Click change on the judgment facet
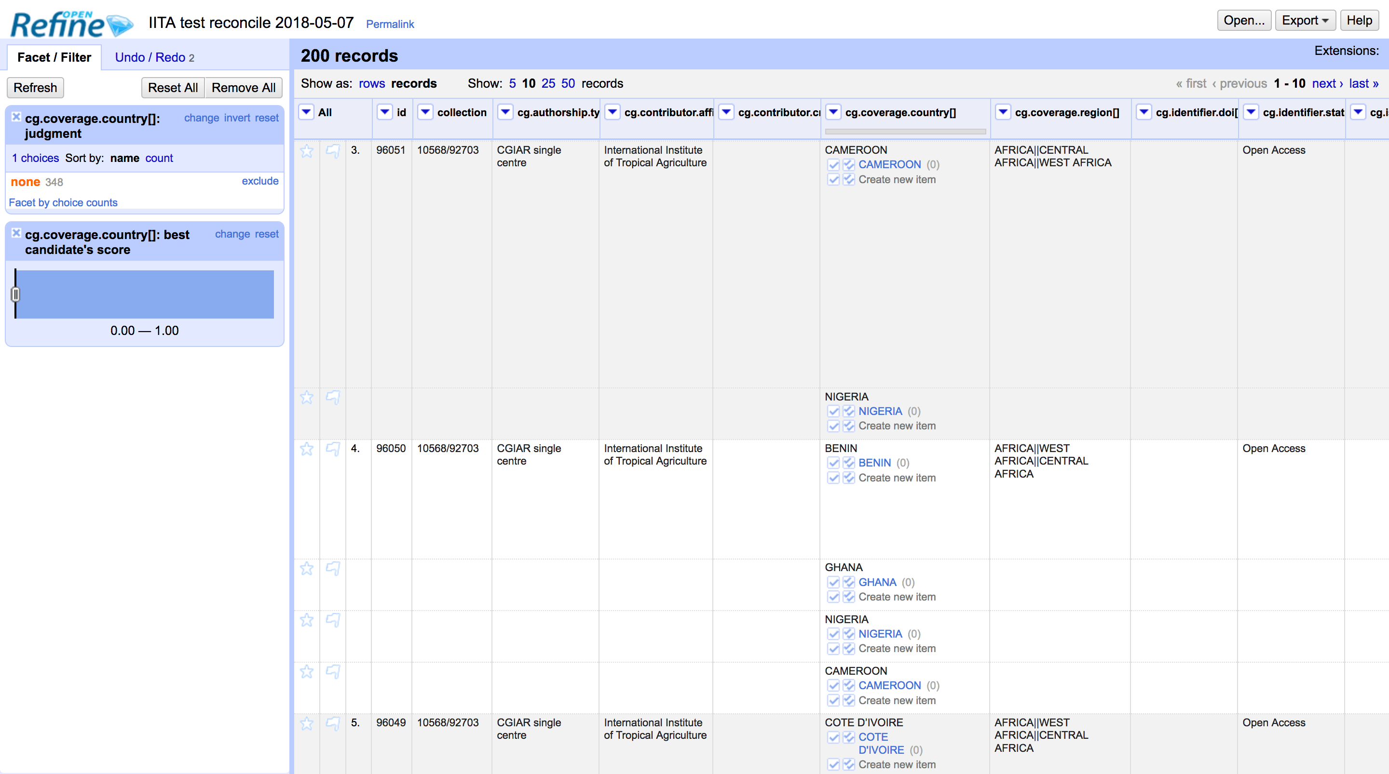Viewport: 1389px width, 774px height. point(202,118)
